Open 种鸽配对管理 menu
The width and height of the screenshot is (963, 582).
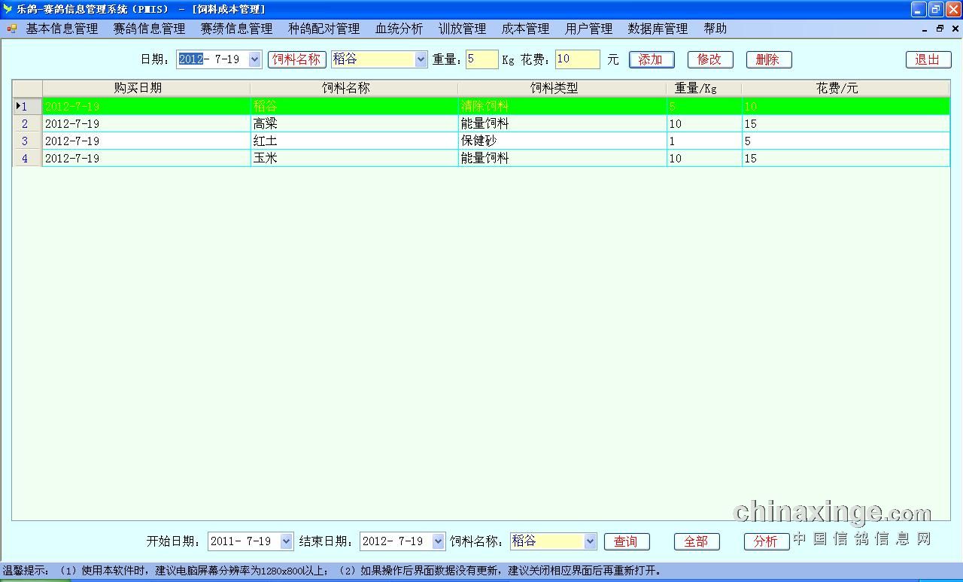[x=324, y=29]
